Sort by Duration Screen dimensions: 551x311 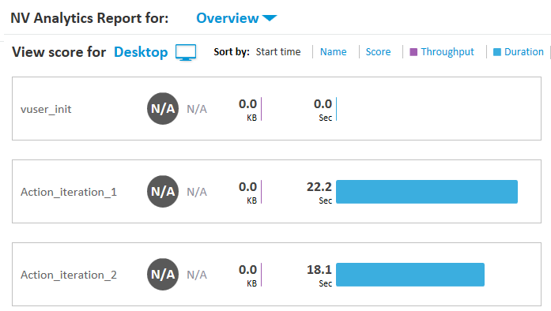click(524, 52)
